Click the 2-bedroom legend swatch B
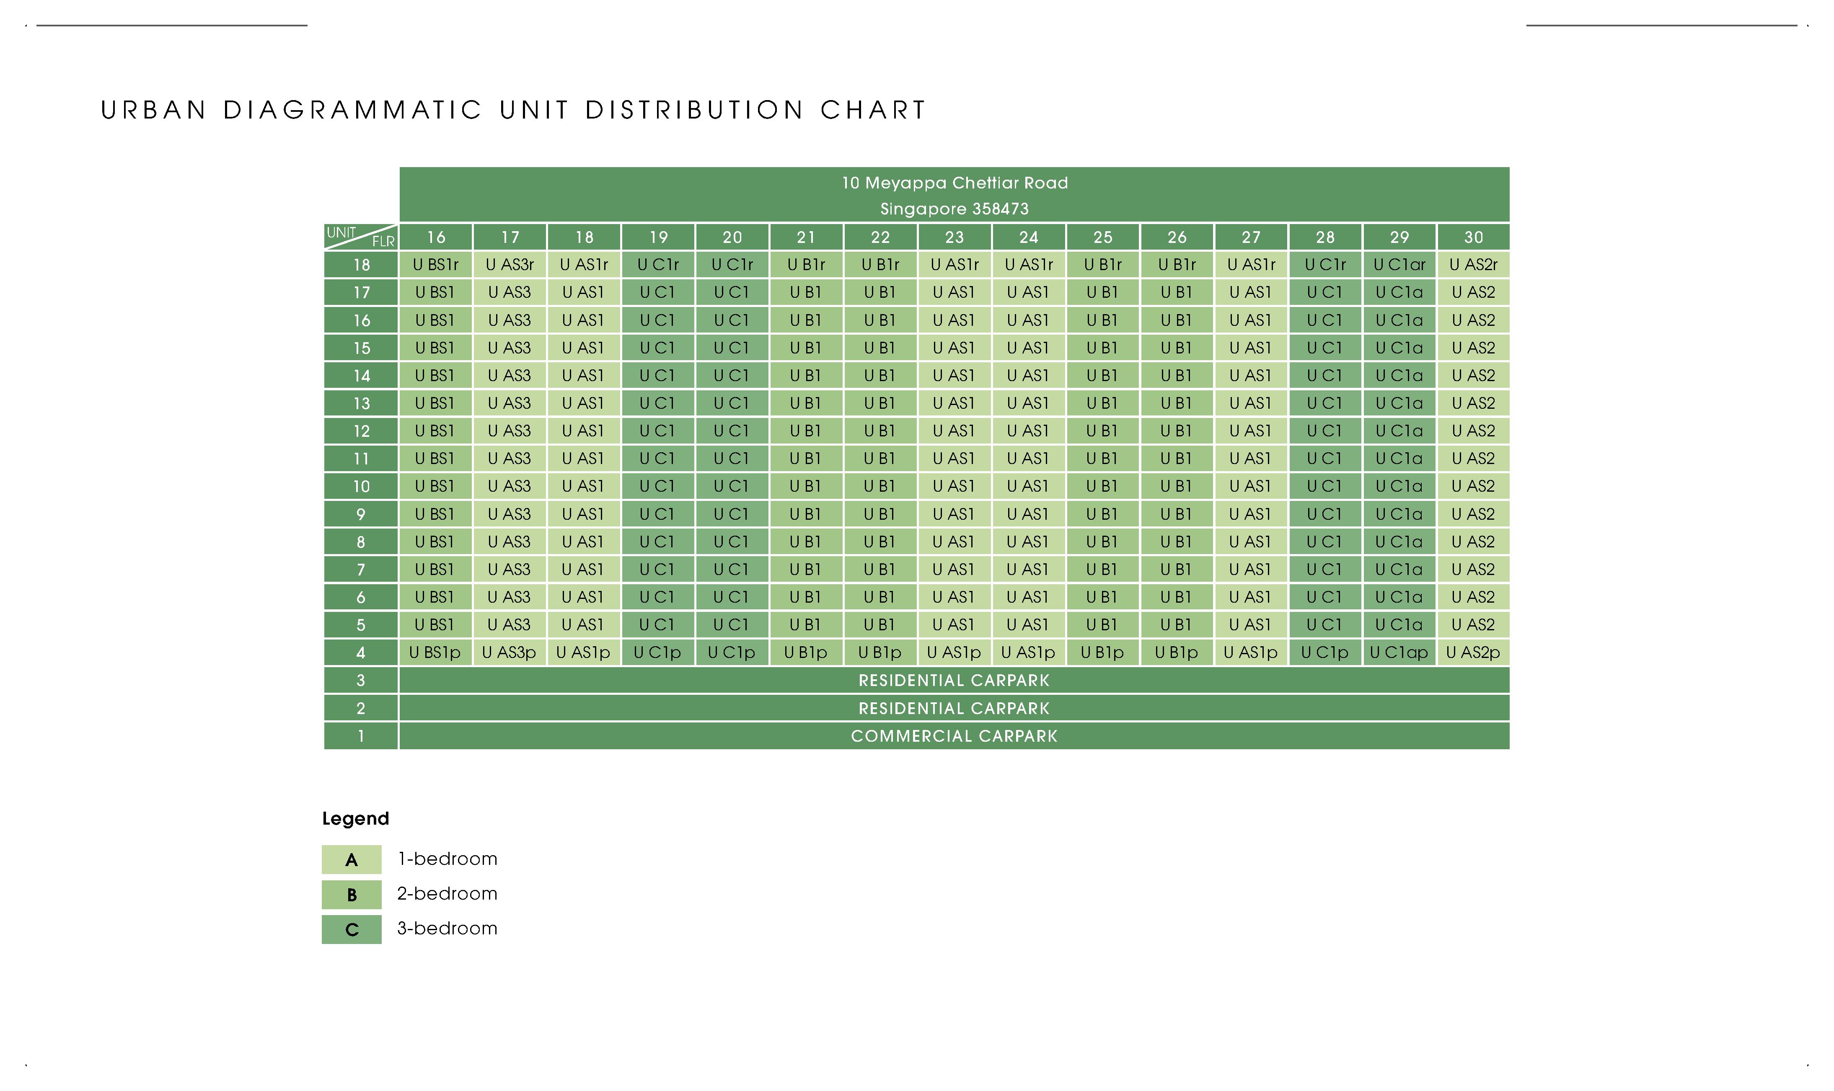The image size is (1834, 1091). click(x=352, y=894)
